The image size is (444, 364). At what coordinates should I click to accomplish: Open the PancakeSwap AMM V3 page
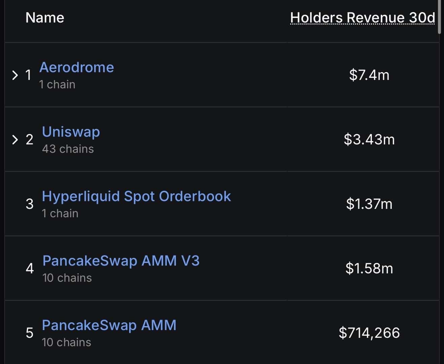(120, 261)
